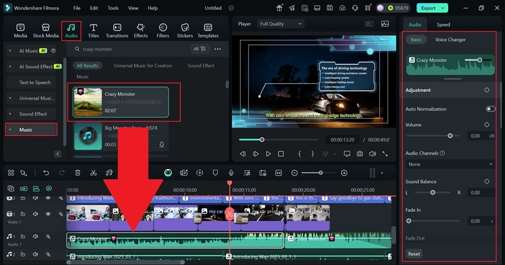Click the Fade In slider handle
The height and width of the screenshot is (265, 505).
(408, 221)
